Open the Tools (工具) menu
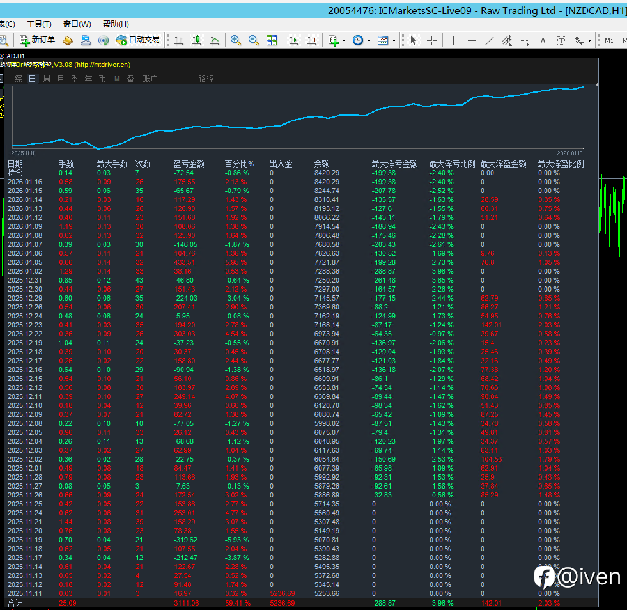The width and height of the screenshot is (627, 610). tap(39, 24)
